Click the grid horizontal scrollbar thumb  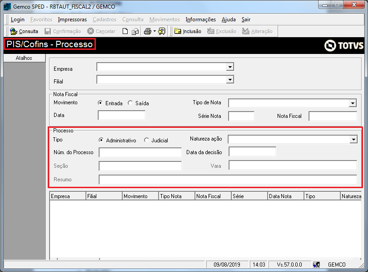click(x=79, y=259)
